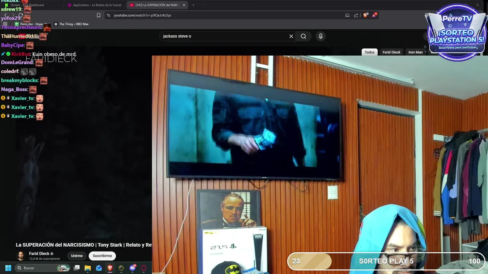Click the BabyCipe chat username
The image size is (488, 274).
[13, 45]
